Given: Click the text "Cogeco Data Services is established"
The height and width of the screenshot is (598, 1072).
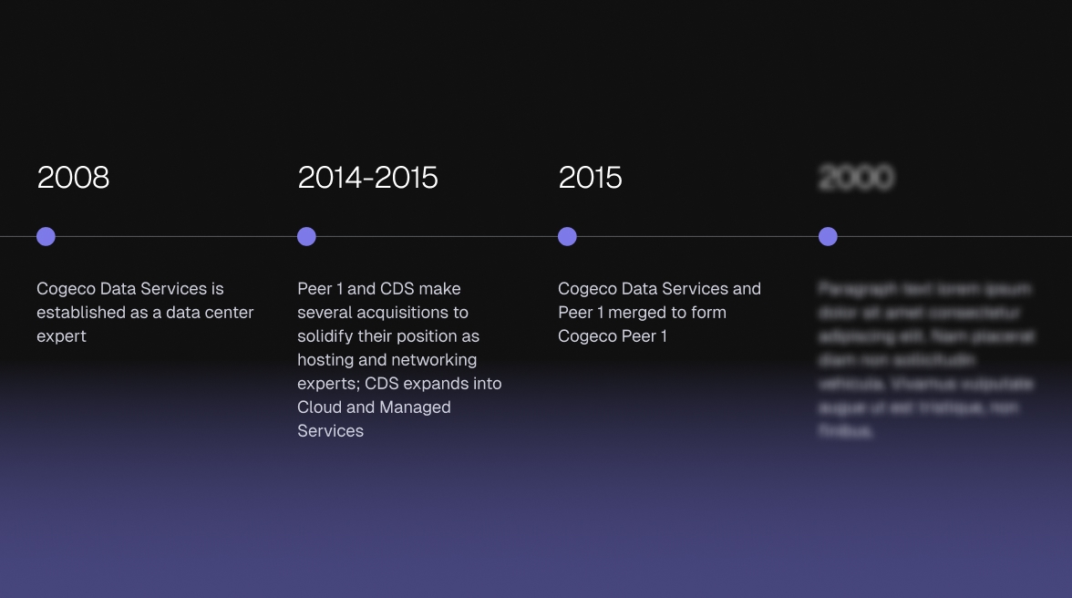Looking at the screenshot, I should (x=145, y=313).
